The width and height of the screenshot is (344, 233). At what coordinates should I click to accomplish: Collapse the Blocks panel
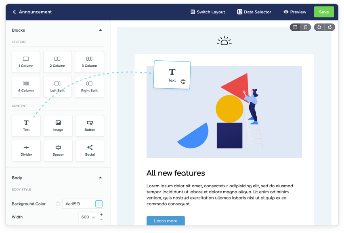(x=100, y=30)
